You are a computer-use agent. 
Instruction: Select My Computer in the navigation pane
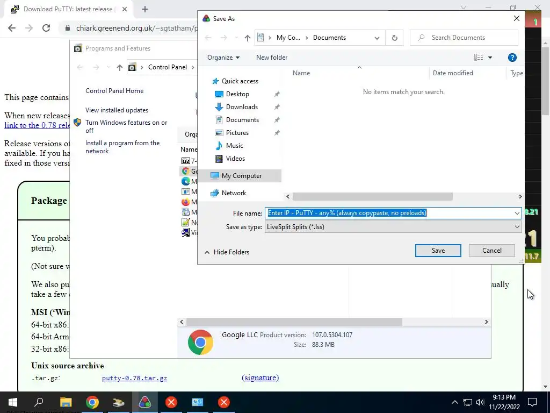[x=241, y=176]
